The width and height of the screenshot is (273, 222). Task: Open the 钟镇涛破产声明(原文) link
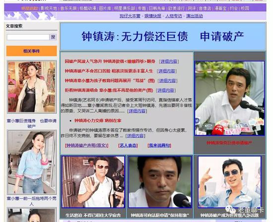click(x=86, y=145)
